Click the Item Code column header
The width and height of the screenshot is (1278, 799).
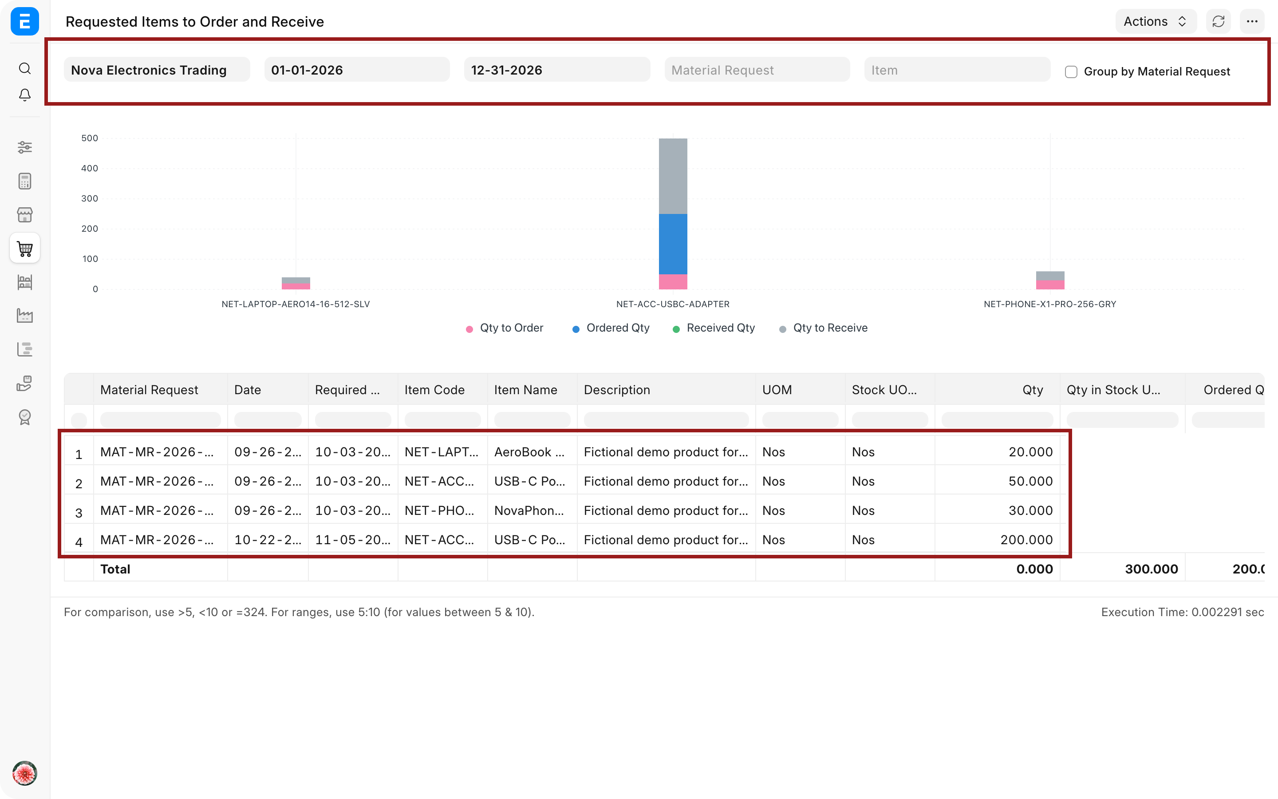442,389
